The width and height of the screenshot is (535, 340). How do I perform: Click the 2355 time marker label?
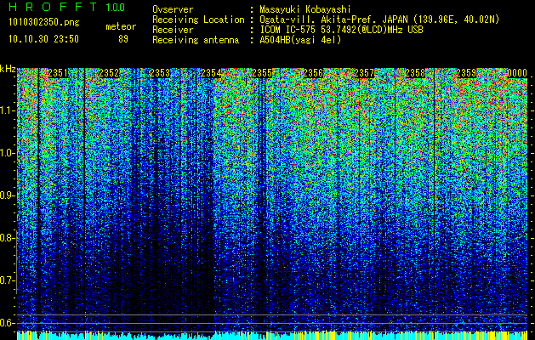click(x=262, y=73)
